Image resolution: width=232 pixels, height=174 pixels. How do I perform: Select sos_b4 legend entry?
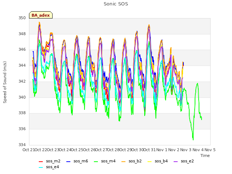pos(158,161)
